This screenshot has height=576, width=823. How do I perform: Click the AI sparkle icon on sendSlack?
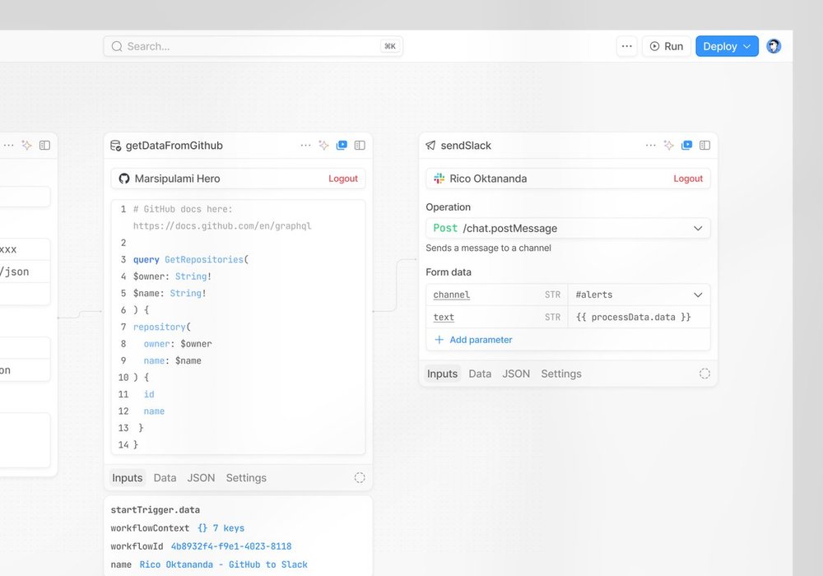(668, 146)
